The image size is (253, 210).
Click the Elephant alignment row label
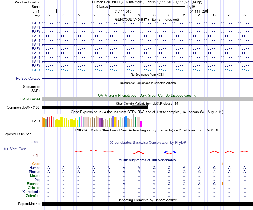pyautogui.click(x=34, y=184)
